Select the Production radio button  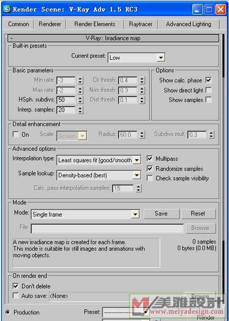(8, 312)
